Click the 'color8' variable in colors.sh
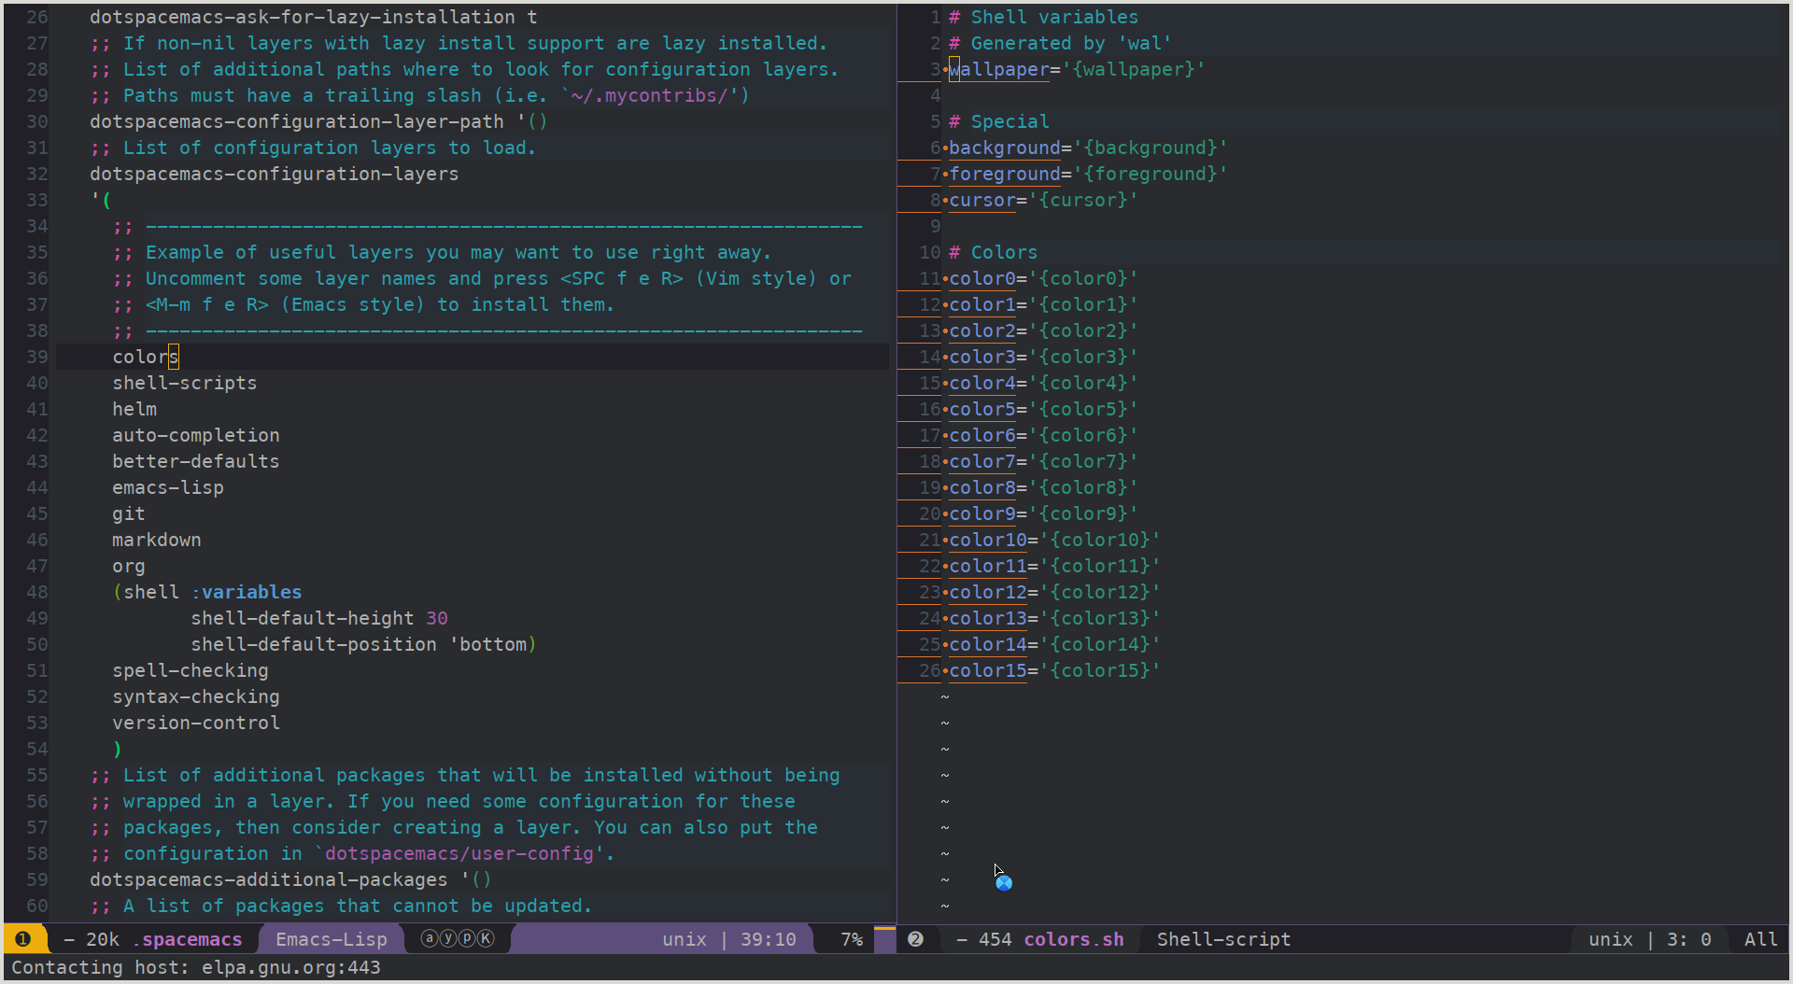Image resolution: width=1793 pixels, height=984 pixels. pyautogui.click(x=982, y=487)
